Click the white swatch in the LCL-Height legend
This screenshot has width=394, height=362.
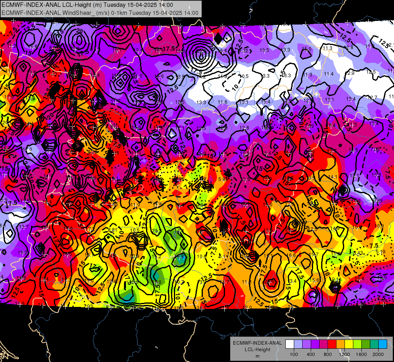point(290,344)
